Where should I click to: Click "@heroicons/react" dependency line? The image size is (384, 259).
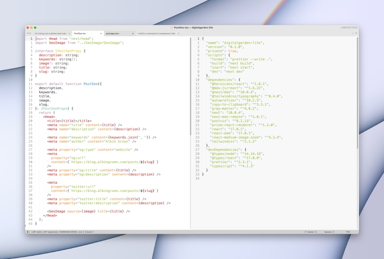(239, 84)
